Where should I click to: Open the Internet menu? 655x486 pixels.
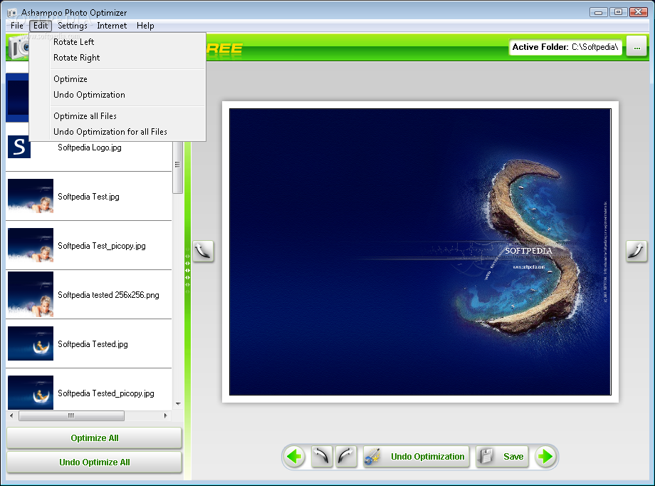tap(112, 26)
